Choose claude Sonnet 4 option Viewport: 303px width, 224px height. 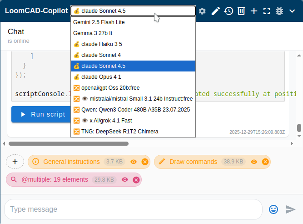(133, 55)
